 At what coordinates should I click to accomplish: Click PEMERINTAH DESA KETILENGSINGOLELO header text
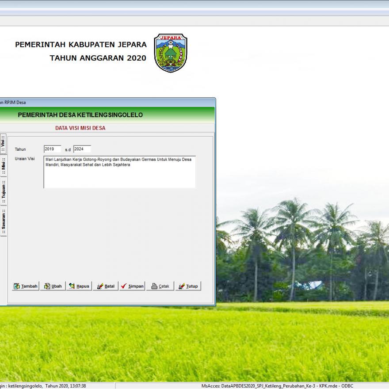click(x=80, y=115)
